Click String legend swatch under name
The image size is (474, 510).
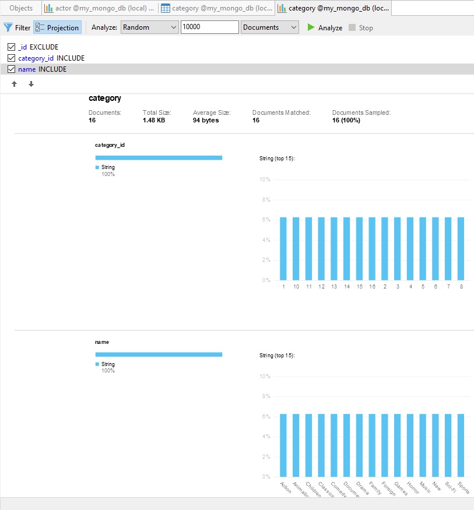(97, 364)
